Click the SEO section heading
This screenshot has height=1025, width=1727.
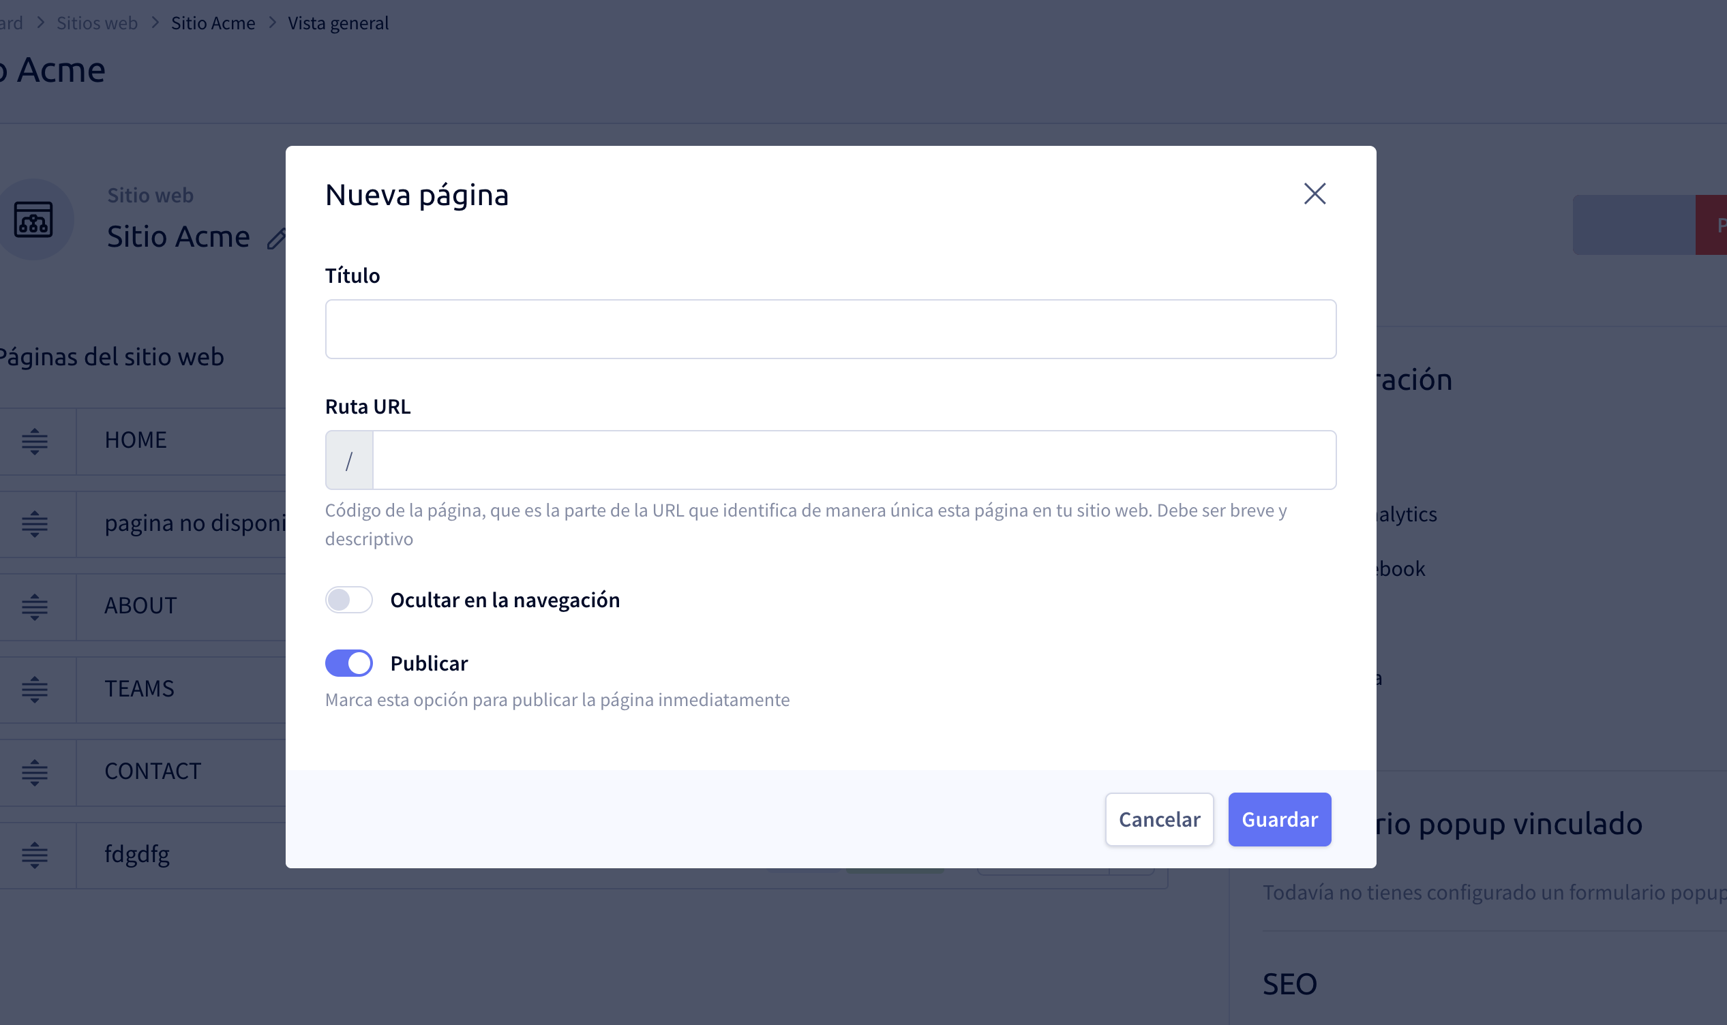coord(1290,983)
